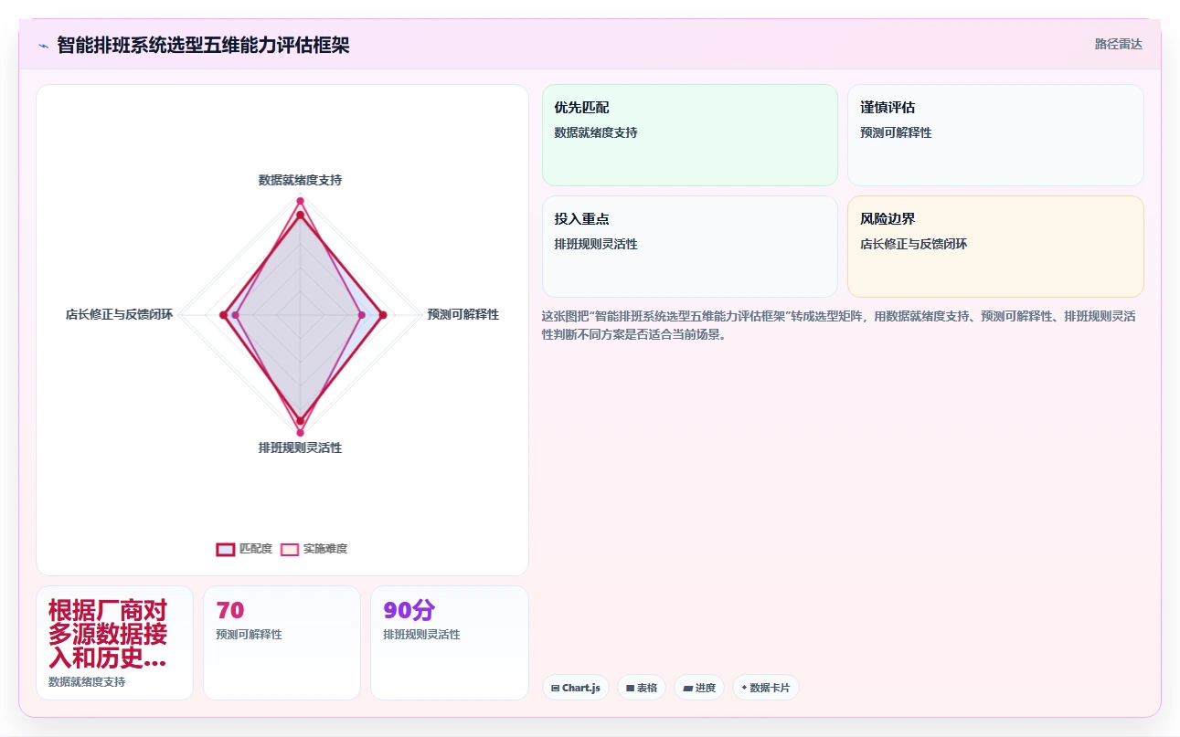
Task: Click the 排班规则灵活性 radar axis label
Action: pyautogui.click(x=300, y=447)
